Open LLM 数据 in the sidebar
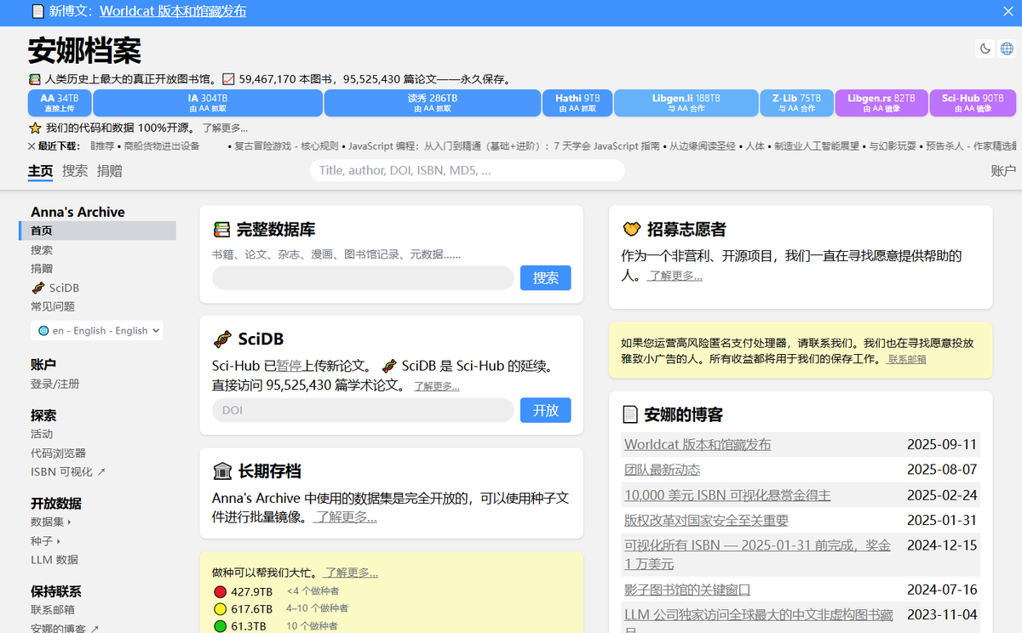Image resolution: width=1022 pixels, height=633 pixels. [55, 559]
